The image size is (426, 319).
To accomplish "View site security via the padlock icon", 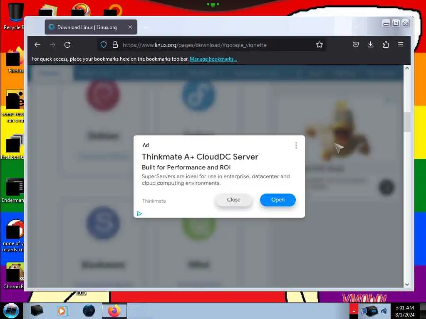I will [115, 45].
